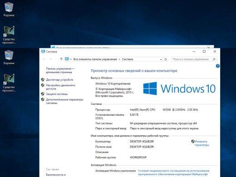The width and height of the screenshot is (236, 177).
Task: Open Дополнительные параметры системы link
Action: click(x=64, y=101)
